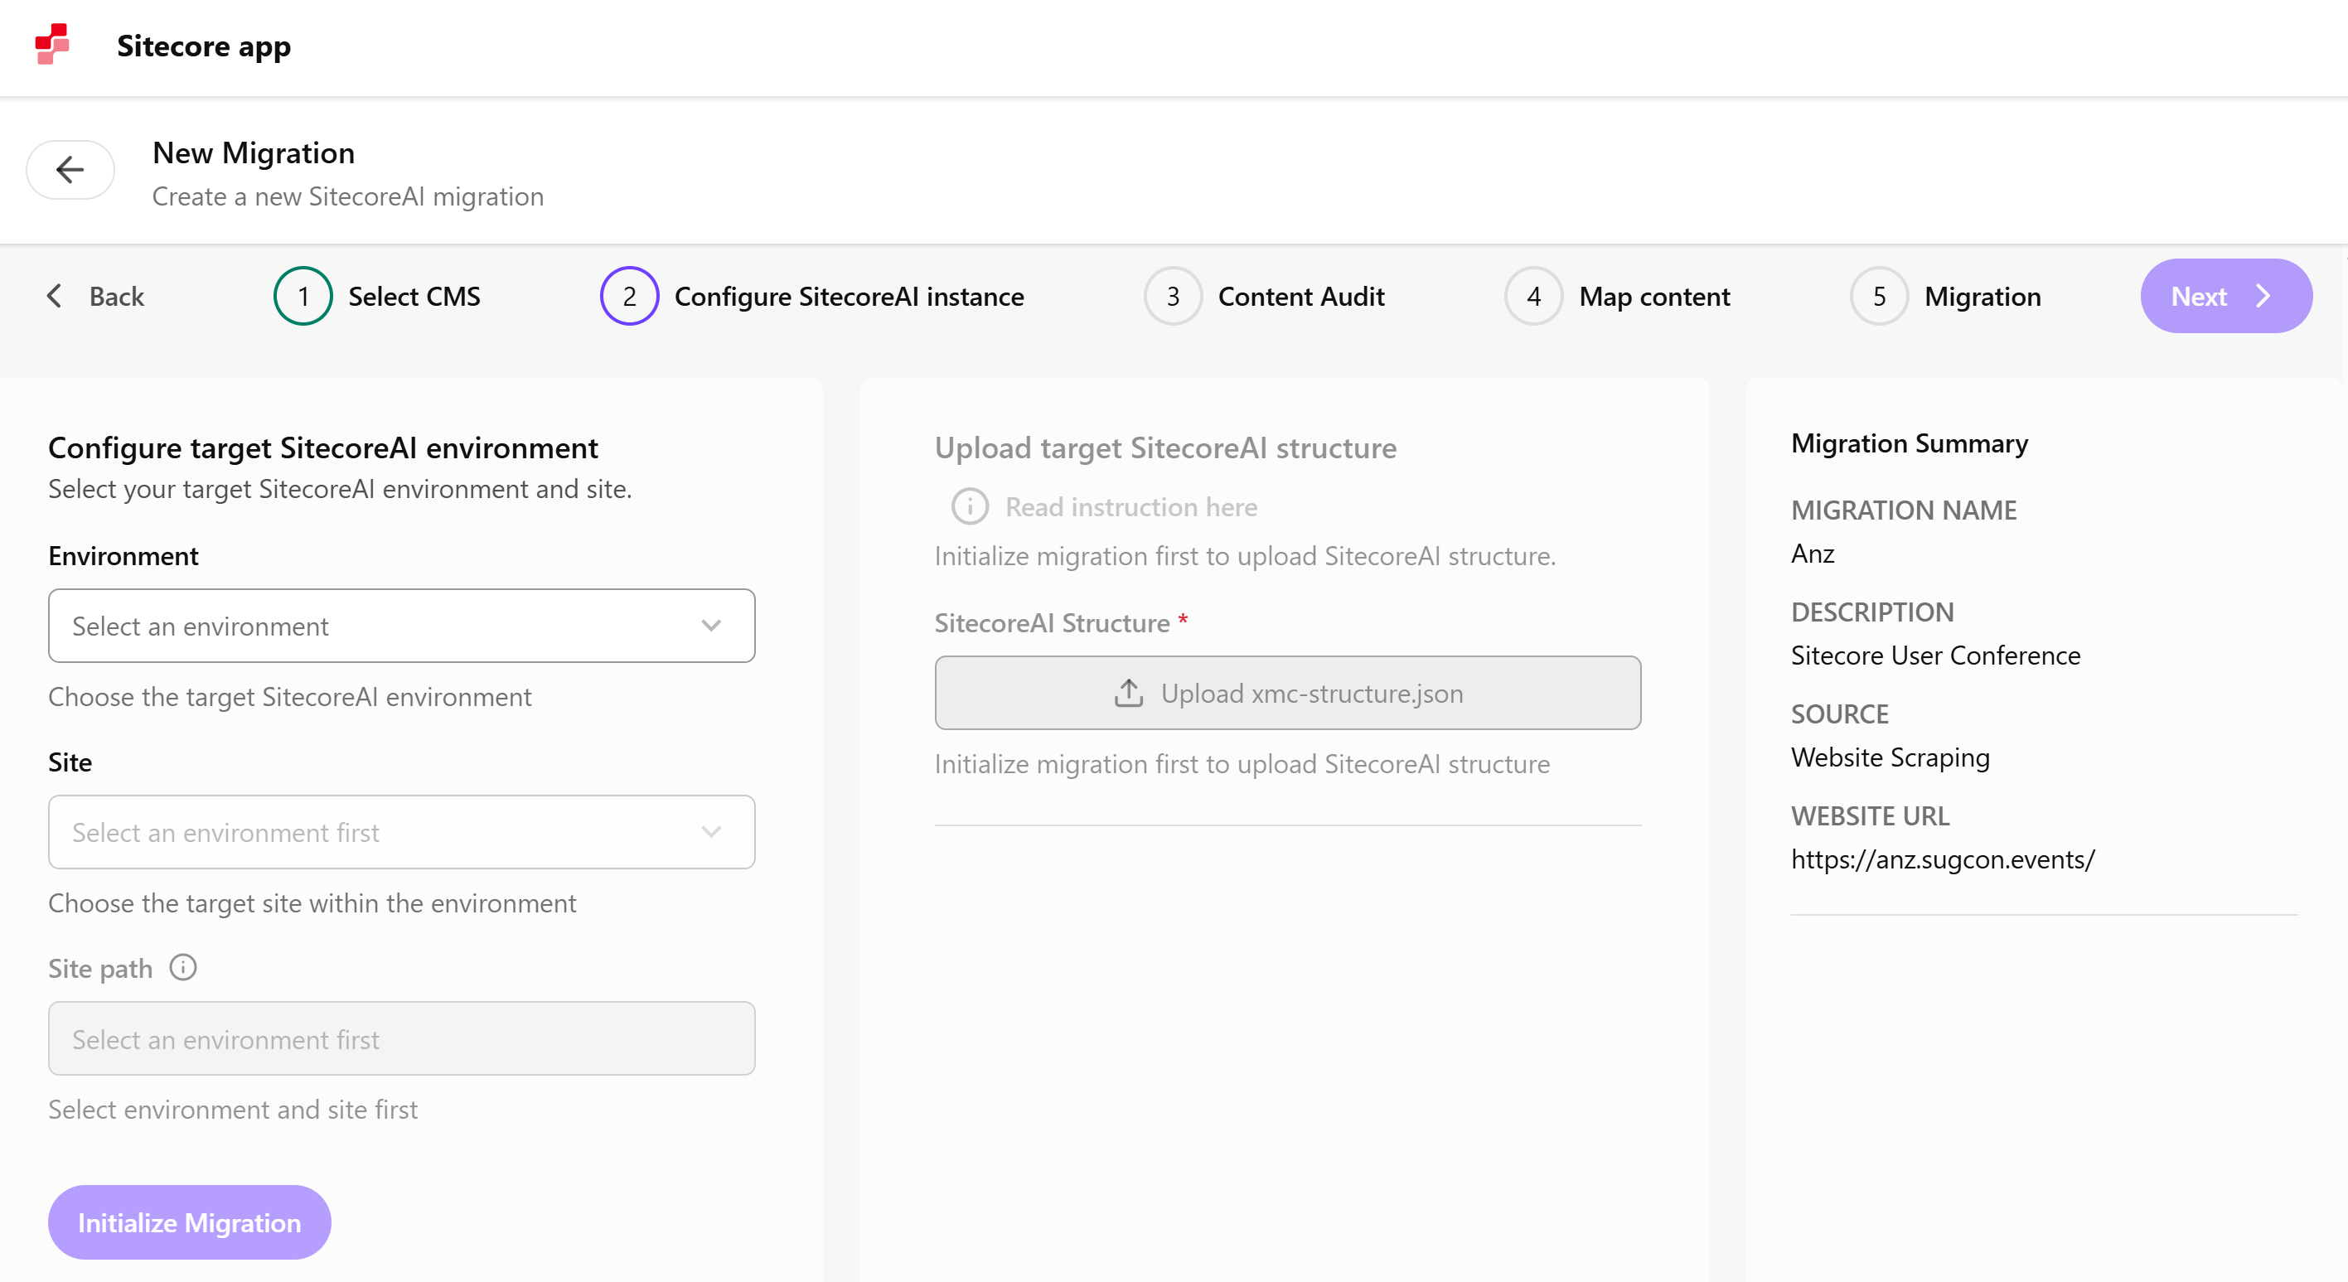Click the Sitecore red logo icon

(x=52, y=45)
